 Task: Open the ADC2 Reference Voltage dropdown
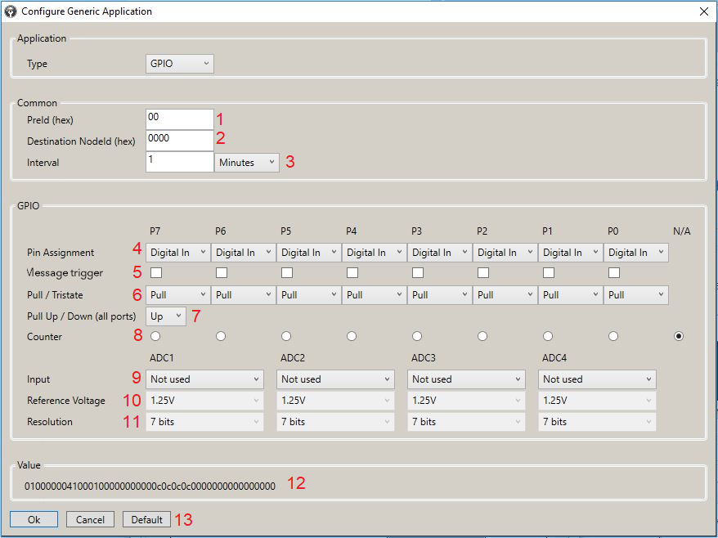point(335,401)
